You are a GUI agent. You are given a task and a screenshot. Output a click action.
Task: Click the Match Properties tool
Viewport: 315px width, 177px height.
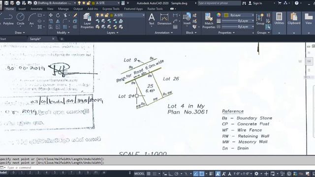pyautogui.click(x=209, y=21)
